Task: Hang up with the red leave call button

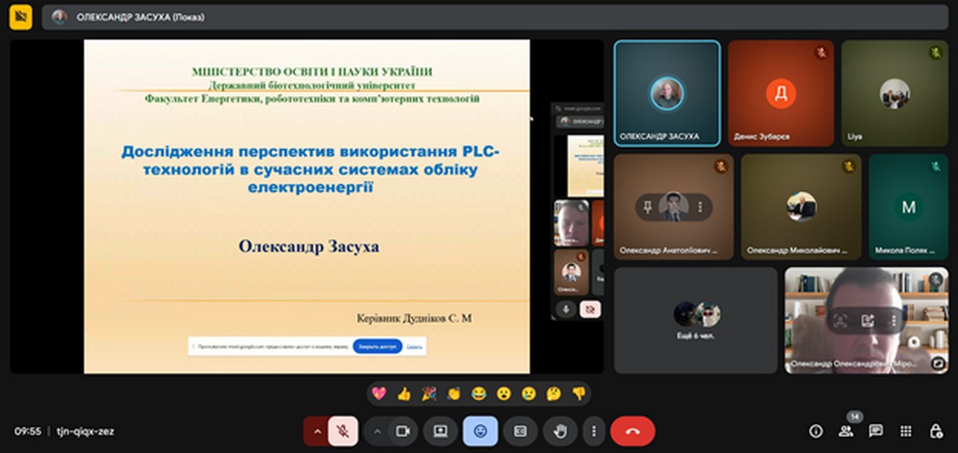Action: click(633, 432)
